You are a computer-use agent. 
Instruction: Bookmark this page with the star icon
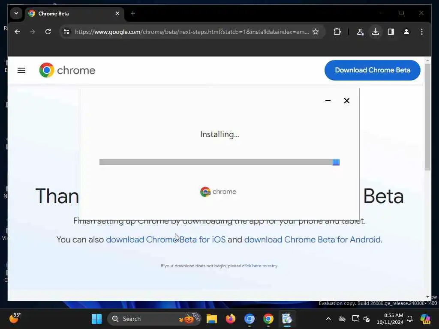tap(316, 32)
